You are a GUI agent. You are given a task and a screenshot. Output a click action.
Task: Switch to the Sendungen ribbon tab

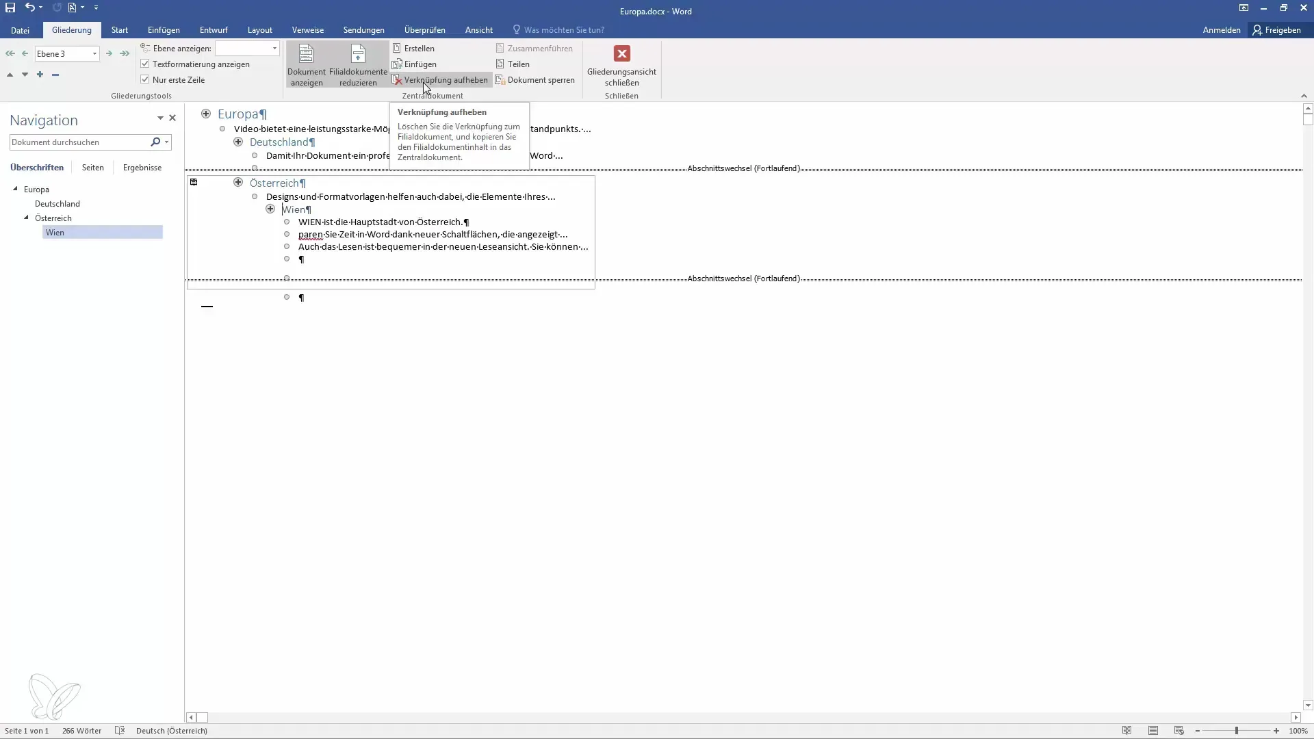point(364,30)
